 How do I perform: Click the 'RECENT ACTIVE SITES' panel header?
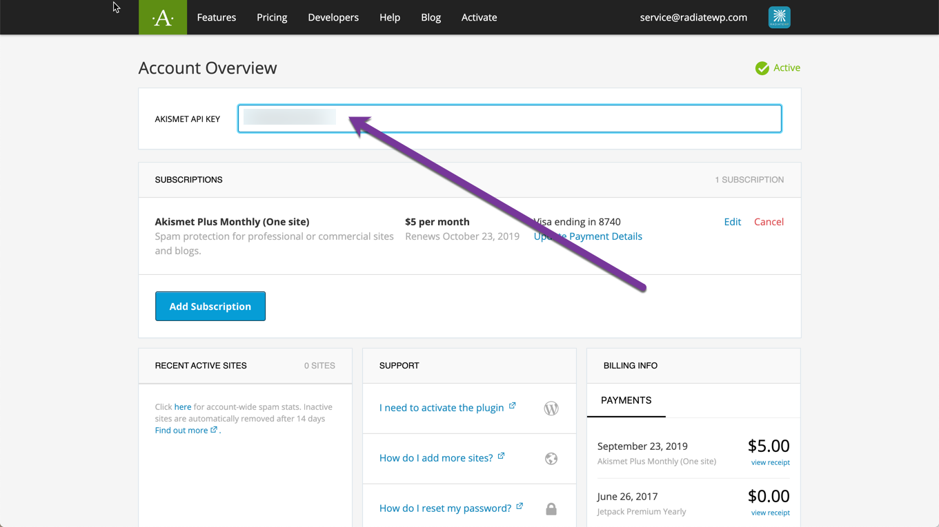point(201,366)
